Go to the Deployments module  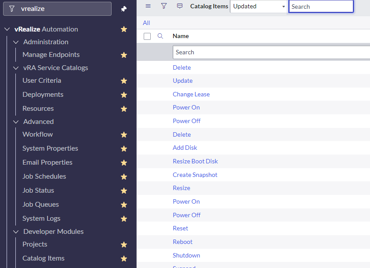43,95
